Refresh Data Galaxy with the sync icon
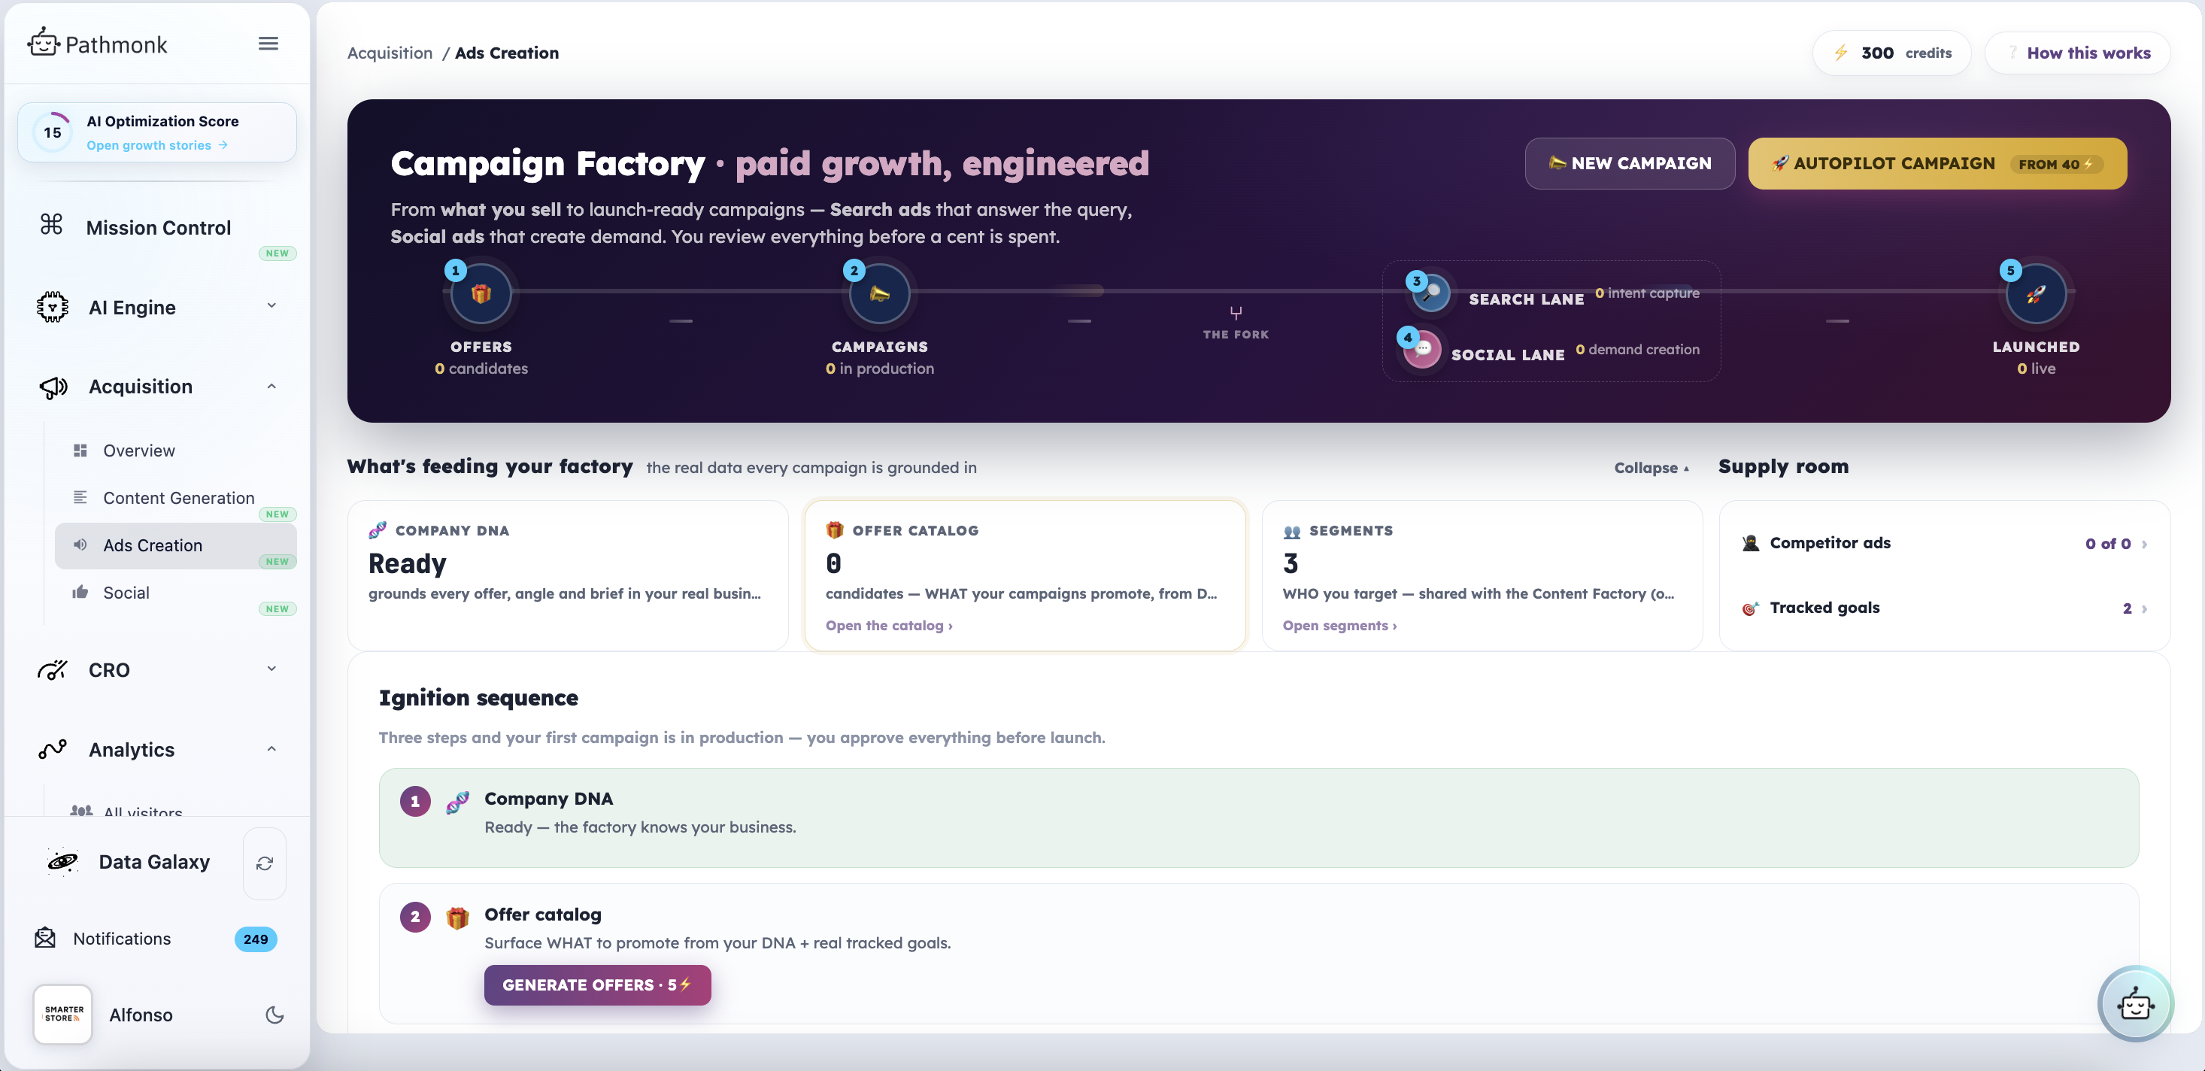The image size is (2205, 1071). [265, 863]
